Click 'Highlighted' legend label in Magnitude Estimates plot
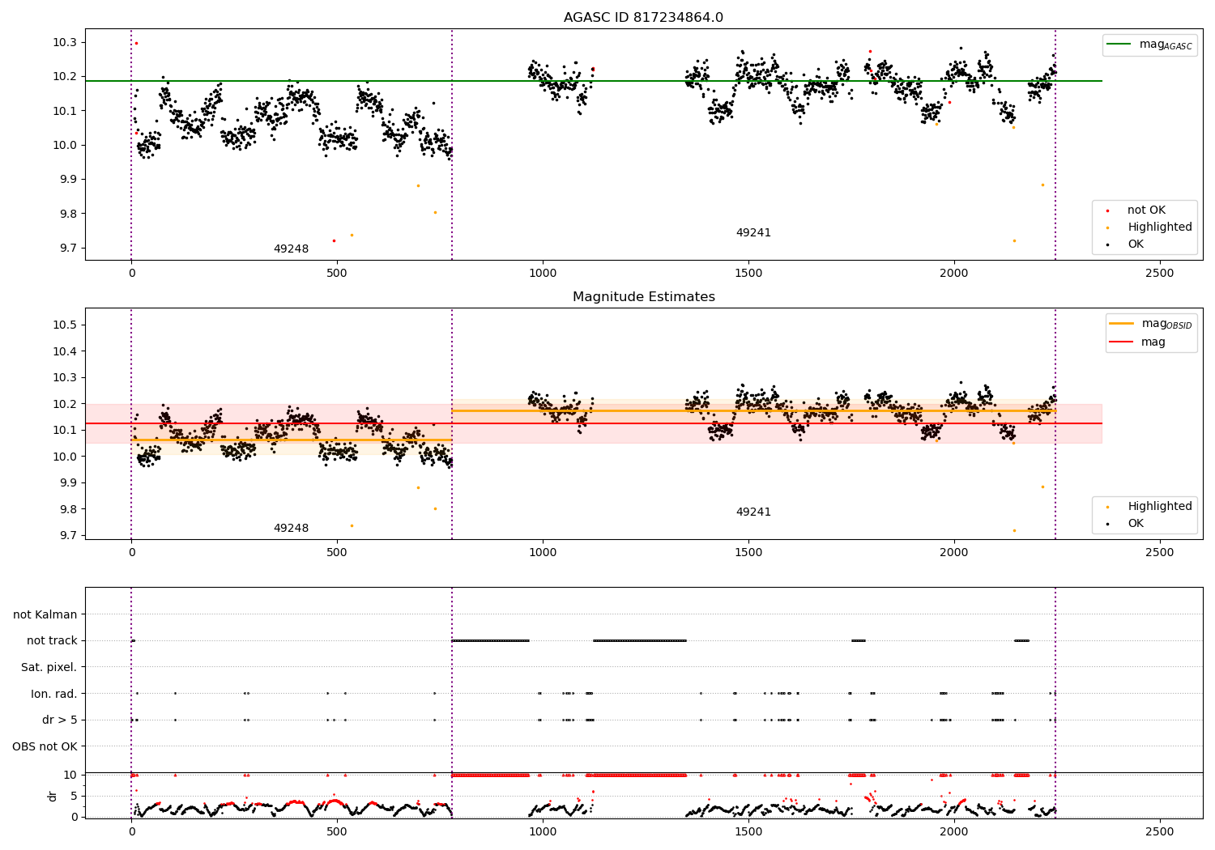The width and height of the screenshot is (1215, 850). (x=1159, y=506)
